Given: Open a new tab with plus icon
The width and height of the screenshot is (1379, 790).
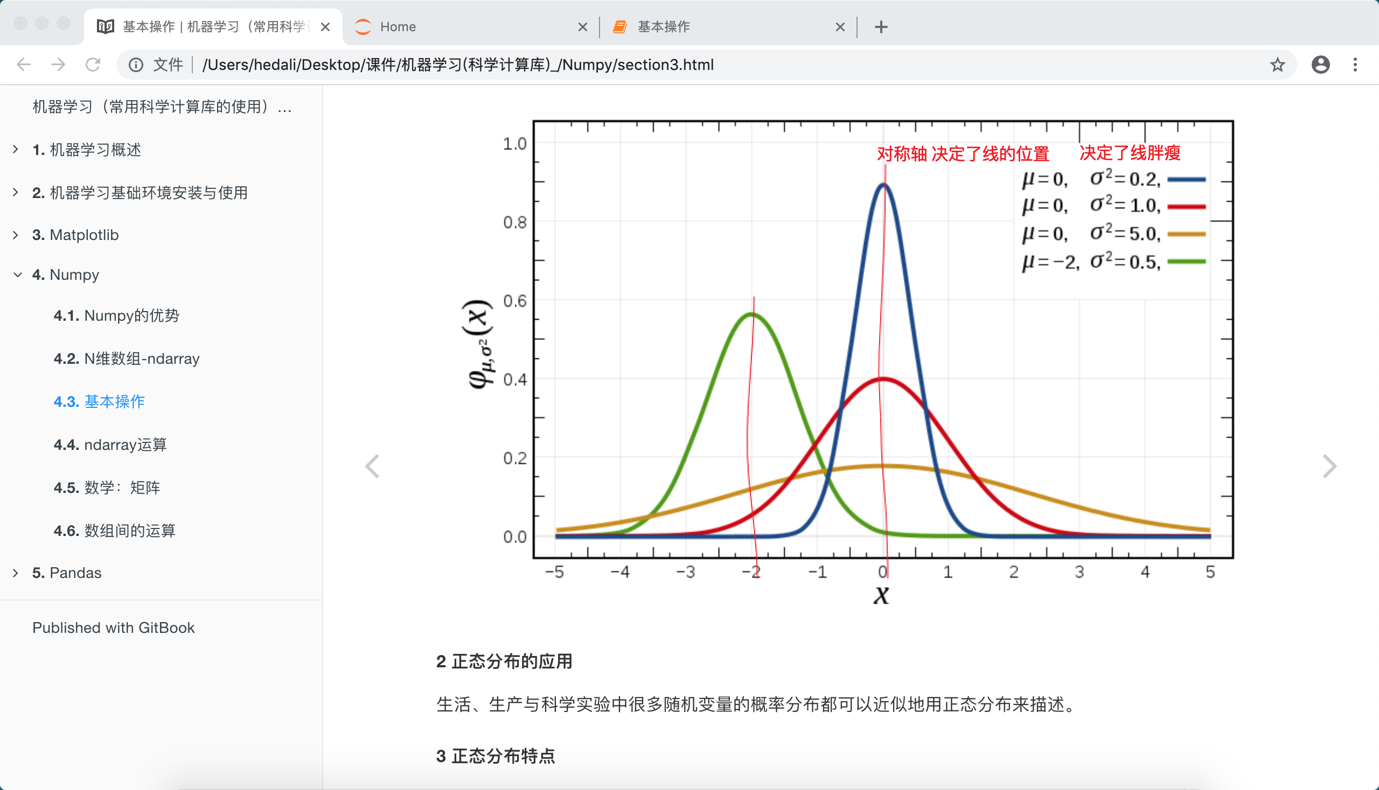Looking at the screenshot, I should coord(881,26).
